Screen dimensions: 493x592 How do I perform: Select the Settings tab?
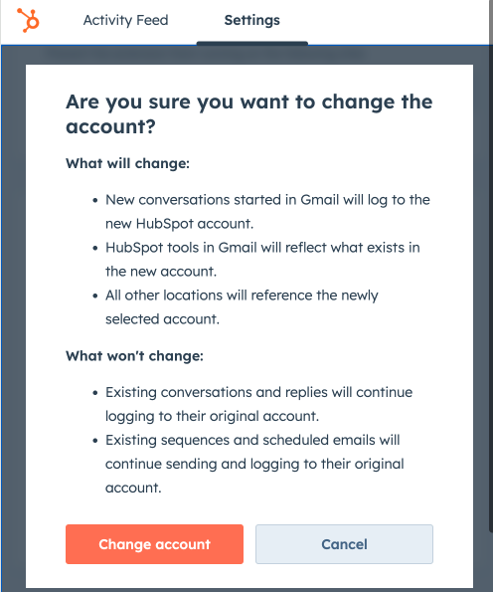(252, 20)
